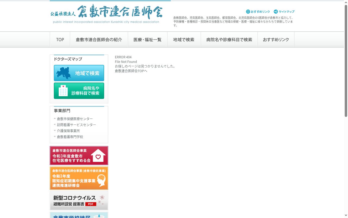Open 倉敷市保健医療センター link
348x218 pixels.
[x=75, y=119]
